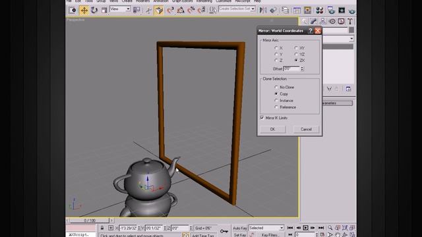Click the Mirror tool icon
This screenshot has width=422, height=237.
(262, 11)
